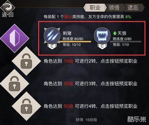
Task: Open the 领悟 tab
Action: click(114, 7)
